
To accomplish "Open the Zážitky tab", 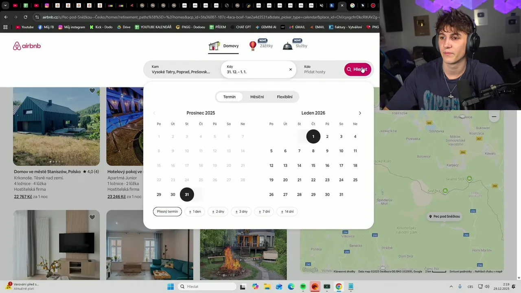I will click(x=261, y=46).
